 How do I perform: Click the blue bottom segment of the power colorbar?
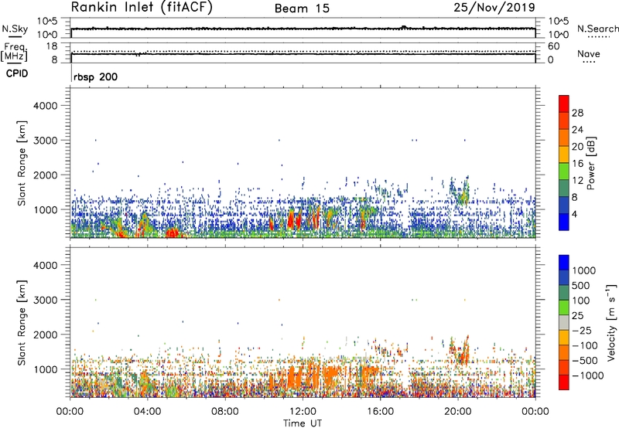click(564, 222)
